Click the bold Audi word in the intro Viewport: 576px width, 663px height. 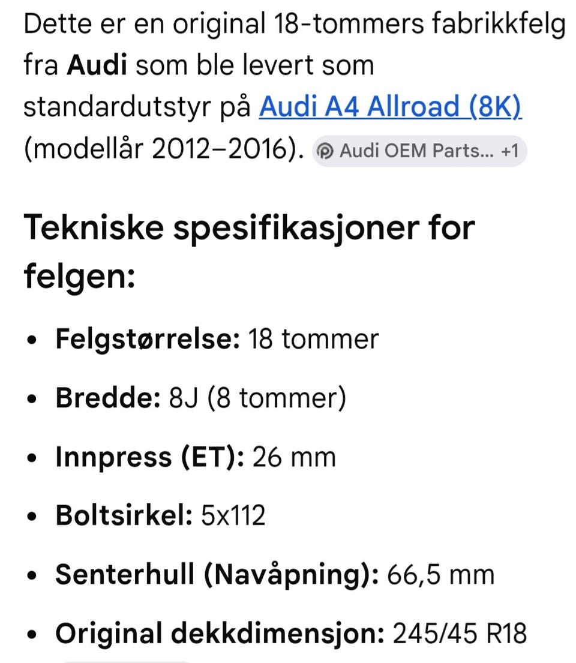click(x=97, y=65)
